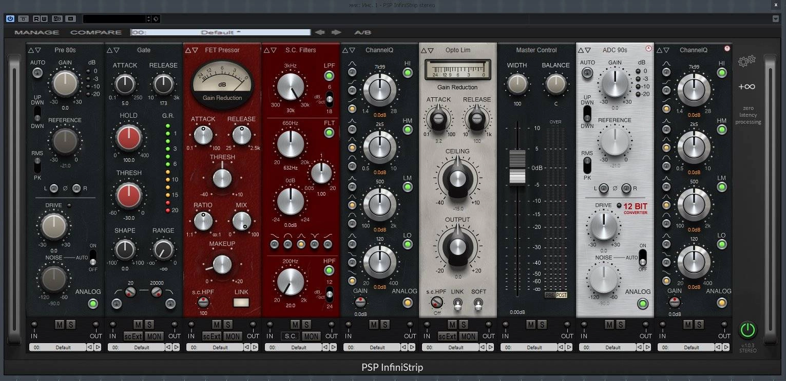786x381 pixels.
Task: Click MON on the FET Pressor slot
Action: (x=233, y=336)
